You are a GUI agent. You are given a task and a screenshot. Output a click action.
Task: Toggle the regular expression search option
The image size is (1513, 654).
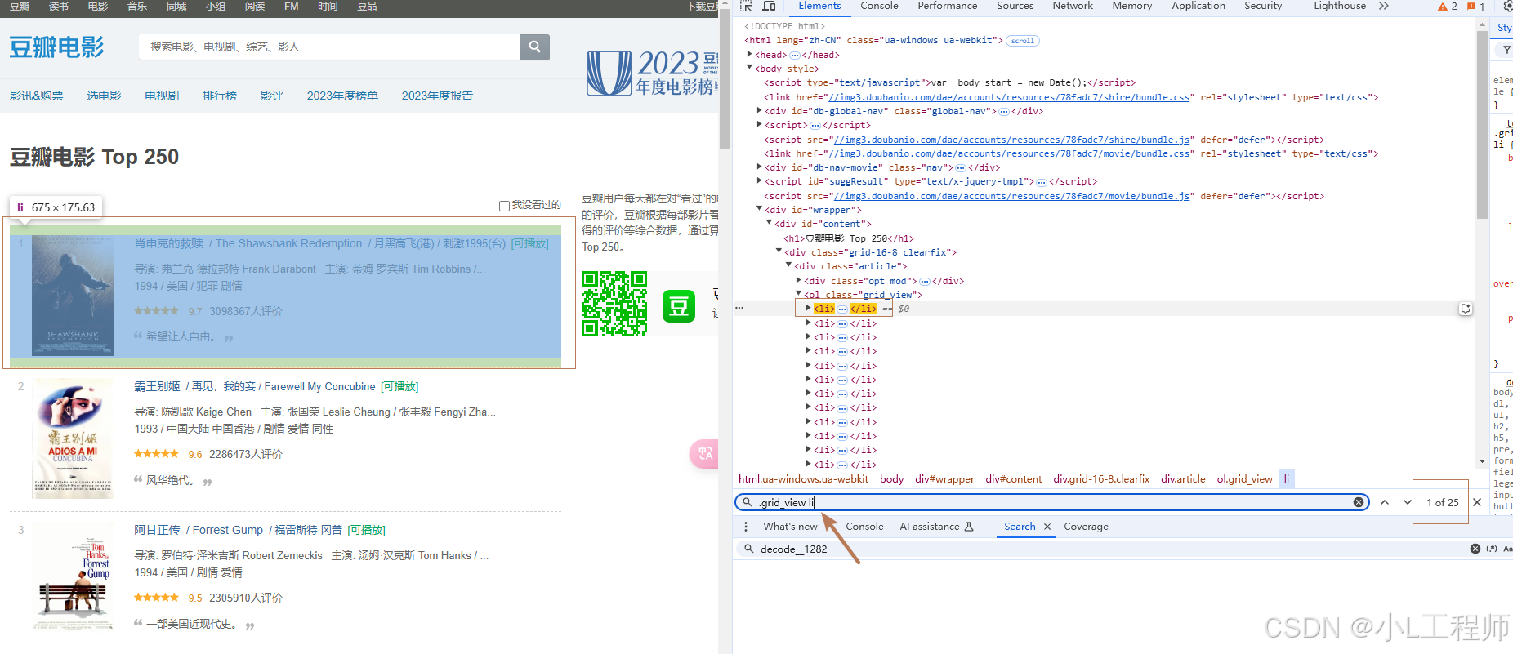(x=1492, y=549)
